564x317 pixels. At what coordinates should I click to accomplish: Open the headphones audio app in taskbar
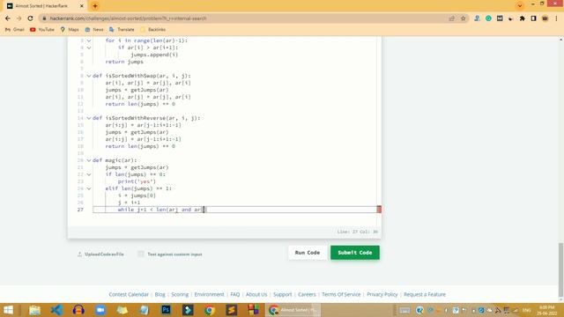tap(78, 310)
